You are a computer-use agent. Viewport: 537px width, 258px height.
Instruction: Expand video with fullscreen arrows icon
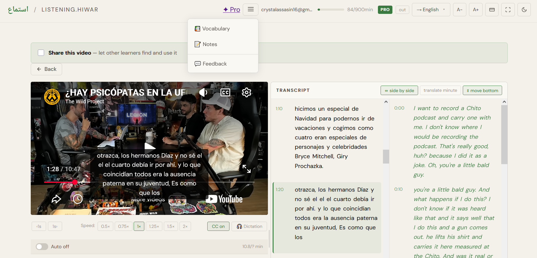click(247, 169)
